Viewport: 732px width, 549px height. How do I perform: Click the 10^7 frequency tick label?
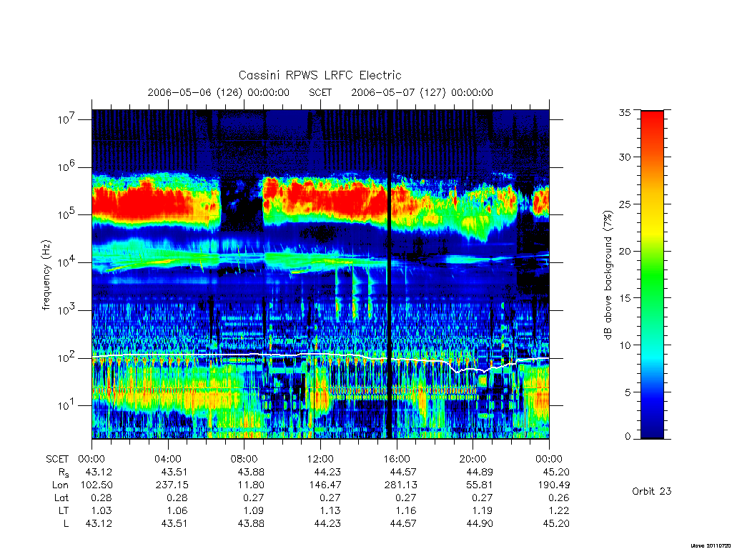point(66,119)
